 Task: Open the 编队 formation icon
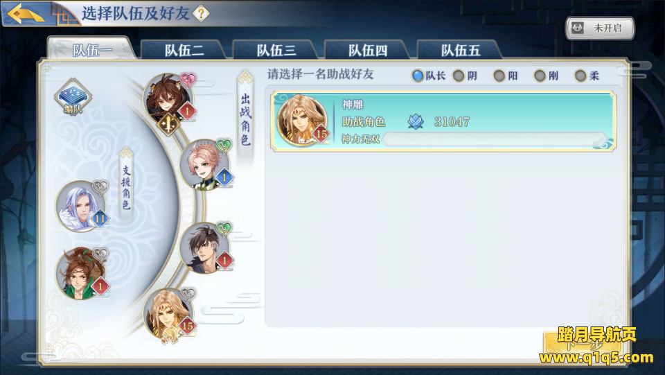(x=73, y=97)
